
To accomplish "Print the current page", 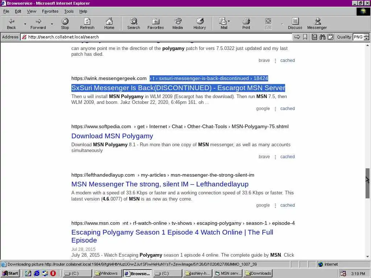I will (246, 24).
